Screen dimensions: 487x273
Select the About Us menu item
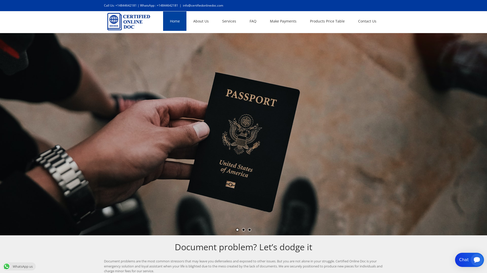tap(201, 21)
